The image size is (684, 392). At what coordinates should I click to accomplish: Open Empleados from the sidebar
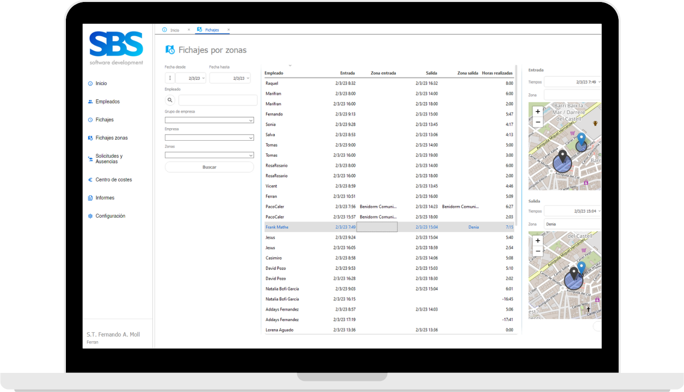pos(107,102)
